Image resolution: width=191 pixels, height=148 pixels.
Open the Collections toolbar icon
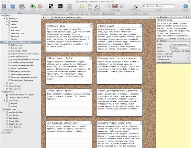click(13, 6)
